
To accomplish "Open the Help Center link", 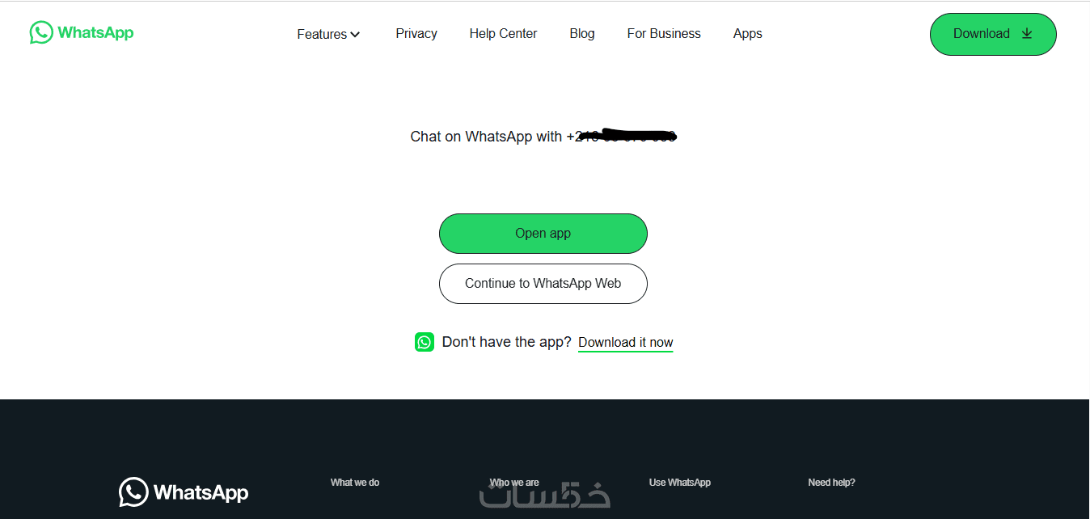I will pos(503,33).
